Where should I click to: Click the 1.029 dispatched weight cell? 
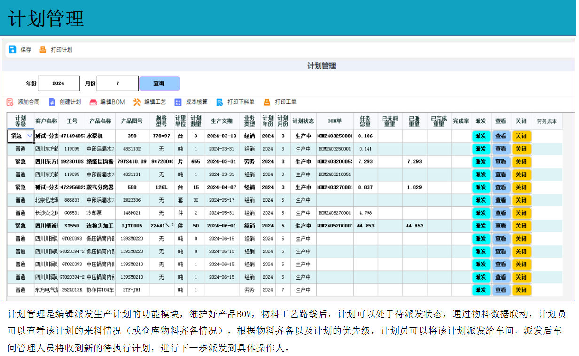tap(414, 187)
